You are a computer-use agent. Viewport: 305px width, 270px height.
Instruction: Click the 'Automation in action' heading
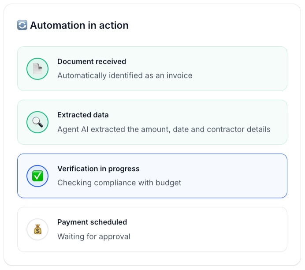click(x=79, y=25)
